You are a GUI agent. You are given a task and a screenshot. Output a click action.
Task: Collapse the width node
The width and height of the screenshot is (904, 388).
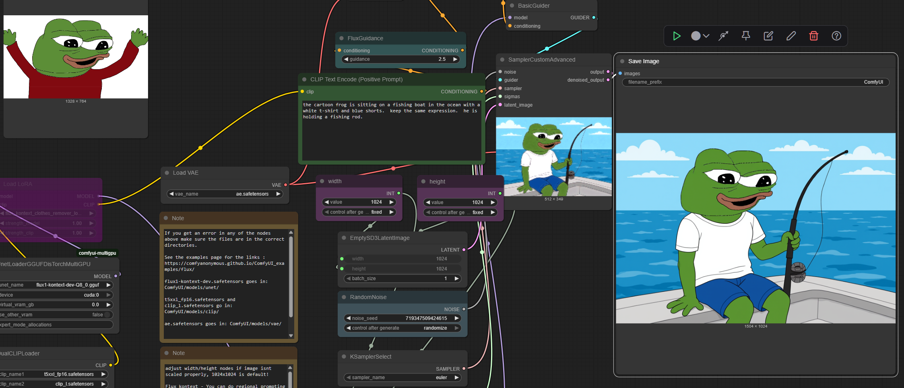click(x=322, y=181)
